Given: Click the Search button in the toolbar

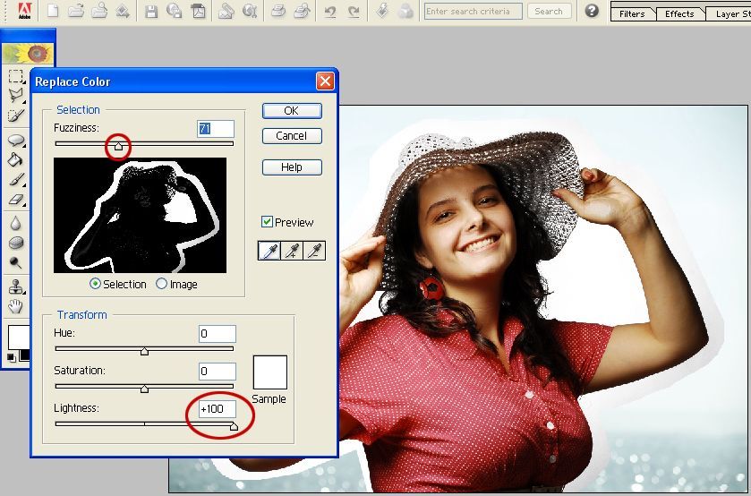Looking at the screenshot, I should (549, 11).
